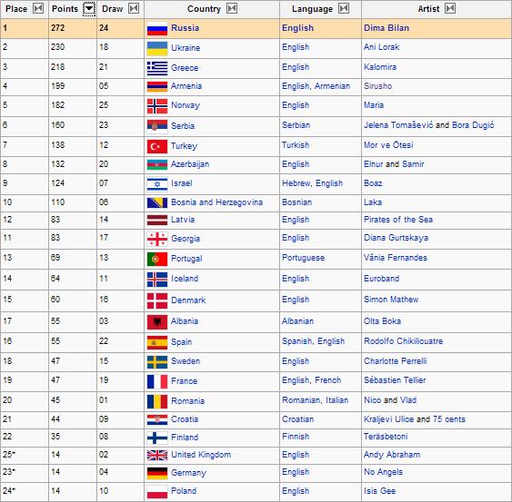Click the Iceland flag icon
The image size is (512, 502).
click(x=157, y=280)
